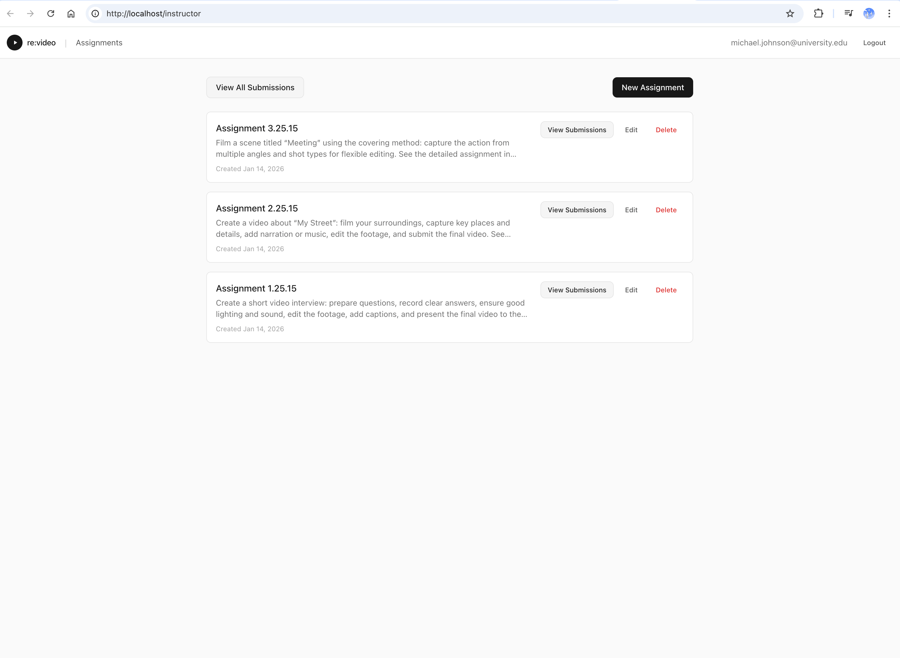Click the browser forward arrow

tap(30, 13)
